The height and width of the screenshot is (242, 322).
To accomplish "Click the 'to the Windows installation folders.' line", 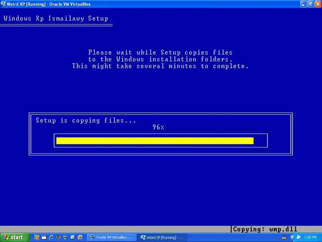I will click(160, 59).
